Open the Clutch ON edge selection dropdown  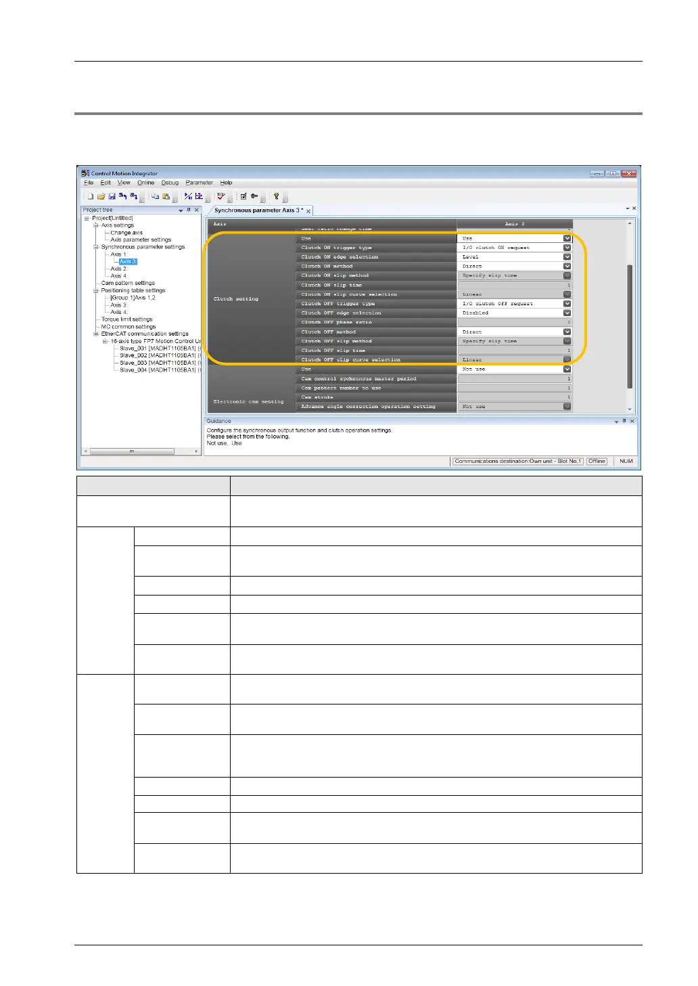(567, 257)
